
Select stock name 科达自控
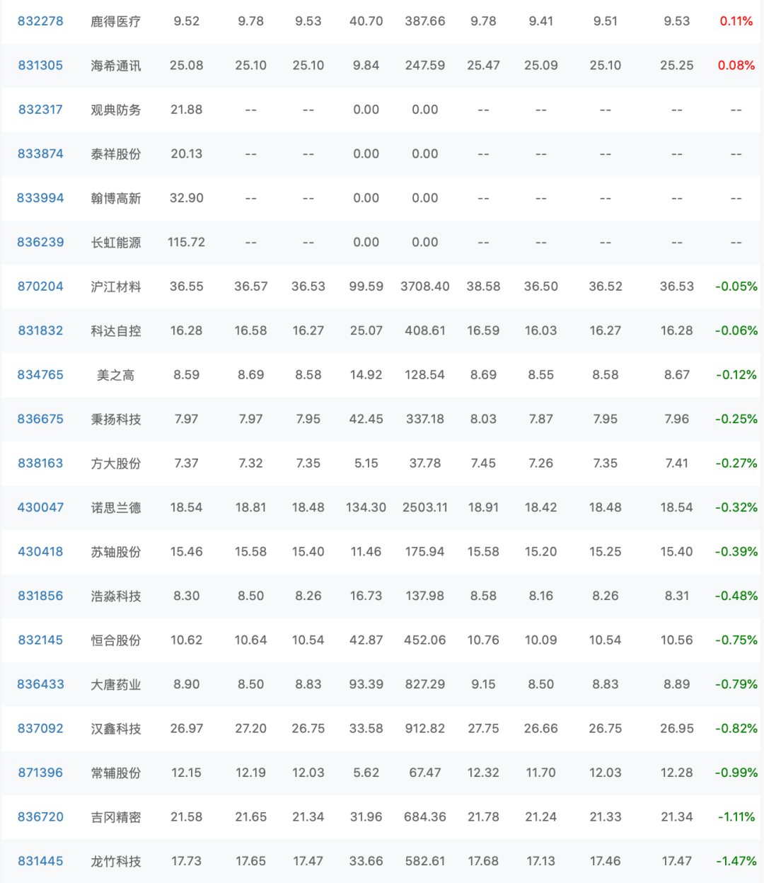tap(116, 330)
